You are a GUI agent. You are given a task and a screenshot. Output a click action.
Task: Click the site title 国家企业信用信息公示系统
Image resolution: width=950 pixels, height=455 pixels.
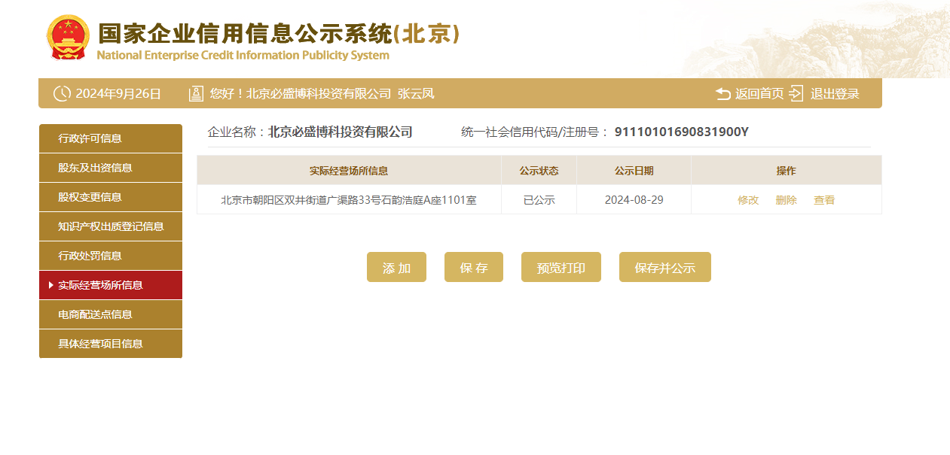pyautogui.click(x=246, y=34)
